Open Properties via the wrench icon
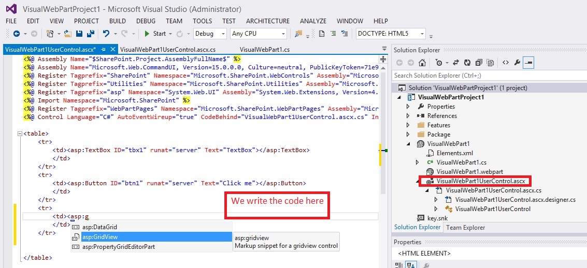 pyautogui.click(x=517, y=63)
